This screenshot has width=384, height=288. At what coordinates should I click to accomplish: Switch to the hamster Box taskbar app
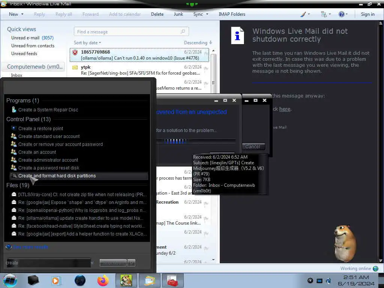(126, 280)
